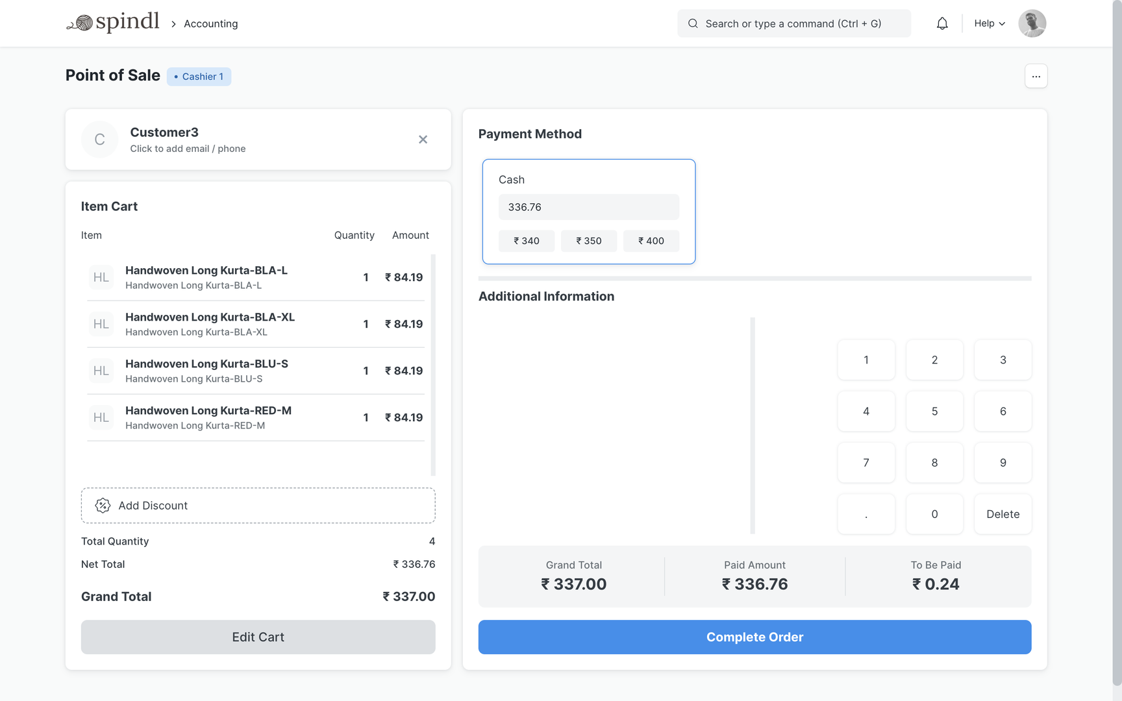Tap numpad key 1
Viewport: 1122px width, 701px height.
click(866, 360)
